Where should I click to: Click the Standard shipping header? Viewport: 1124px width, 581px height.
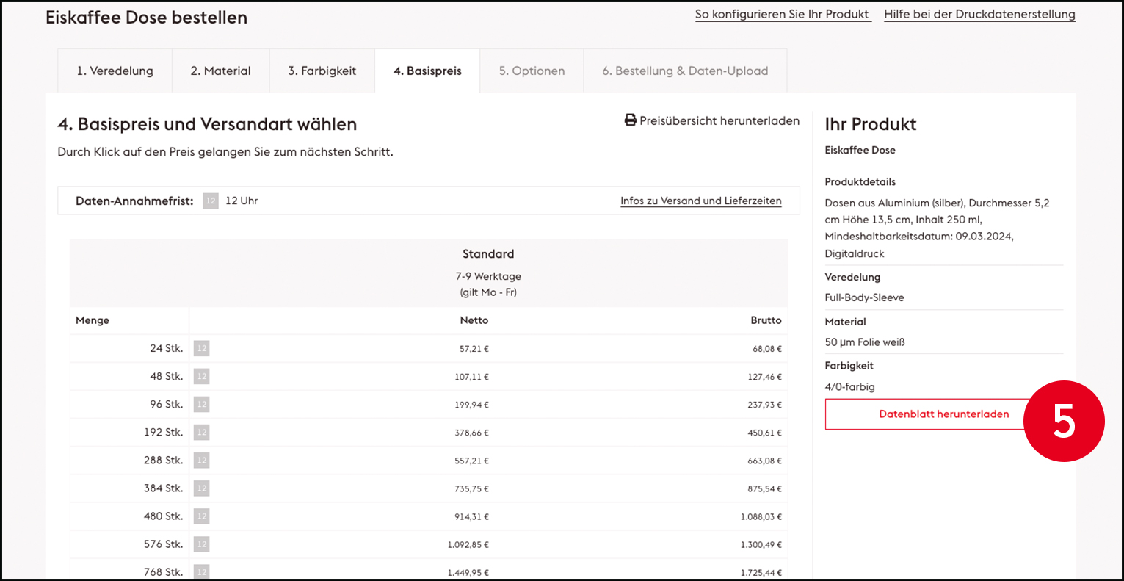pos(488,254)
